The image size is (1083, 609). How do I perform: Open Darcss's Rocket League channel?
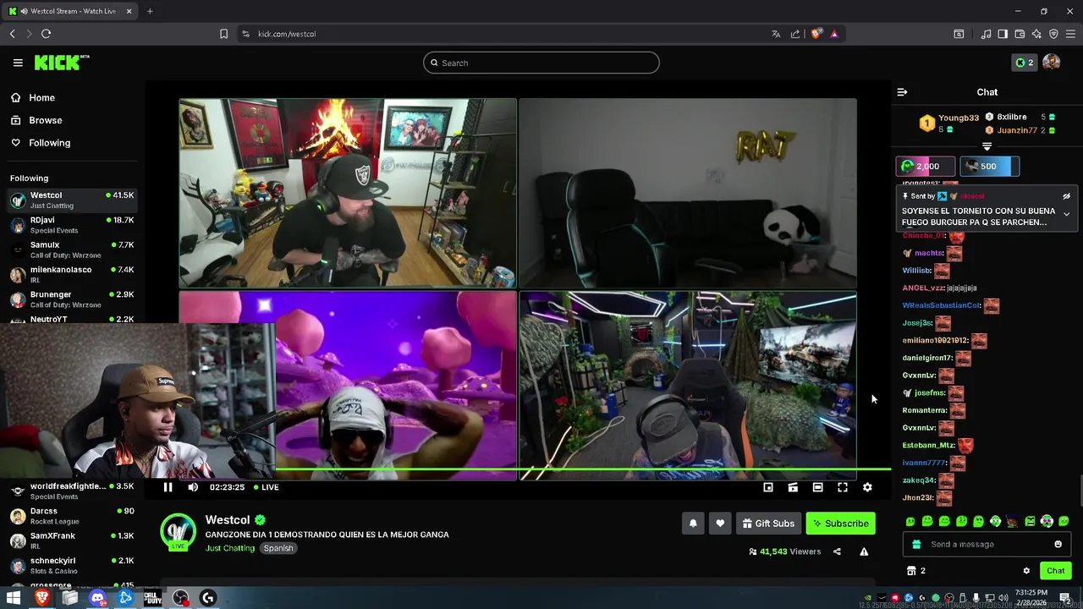[72, 516]
